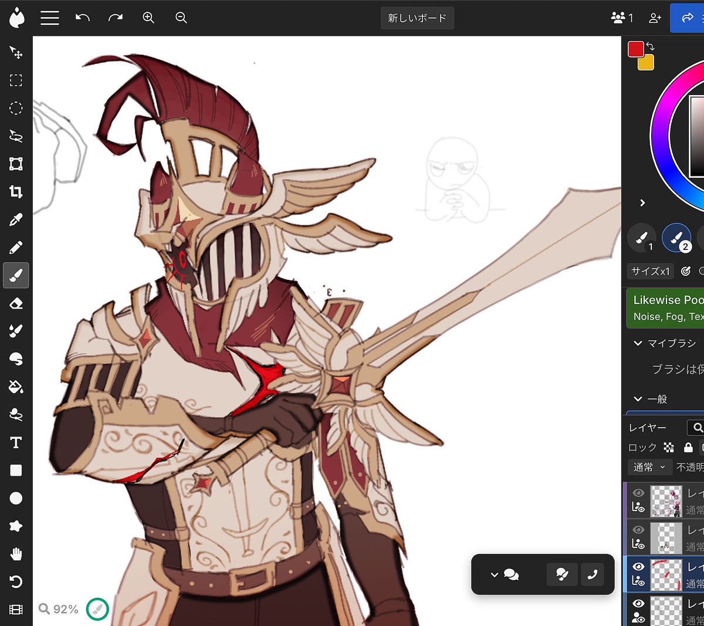Image resolution: width=704 pixels, height=626 pixels.
Task: Redo the last undone action
Action: click(116, 18)
